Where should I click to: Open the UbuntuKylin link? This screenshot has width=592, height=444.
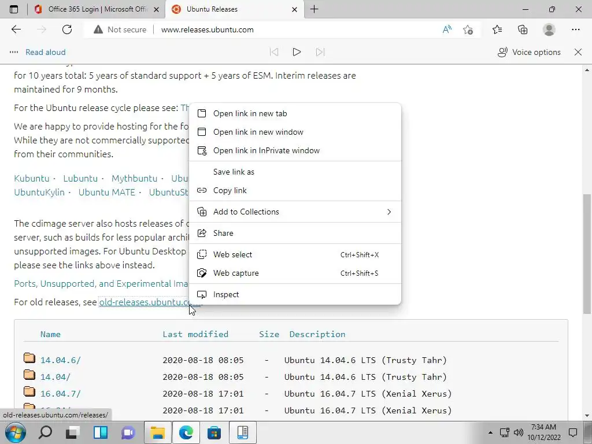tap(39, 192)
